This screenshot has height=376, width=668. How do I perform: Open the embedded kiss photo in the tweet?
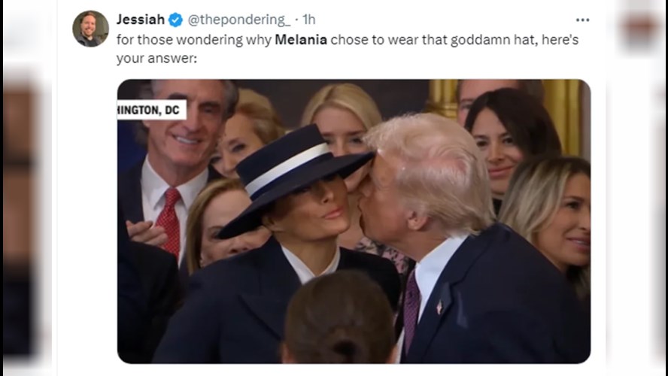click(354, 221)
